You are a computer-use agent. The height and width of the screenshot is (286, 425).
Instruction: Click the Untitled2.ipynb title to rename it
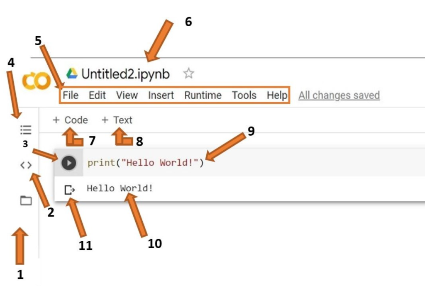click(125, 74)
